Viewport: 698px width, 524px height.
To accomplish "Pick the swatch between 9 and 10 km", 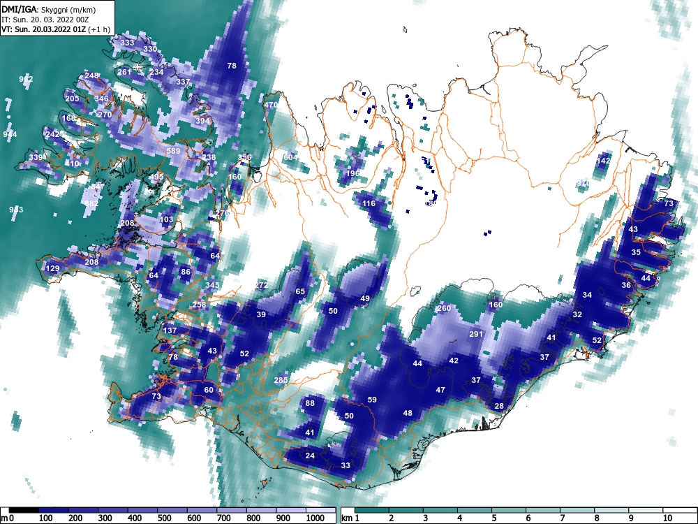I will click(646, 510).
